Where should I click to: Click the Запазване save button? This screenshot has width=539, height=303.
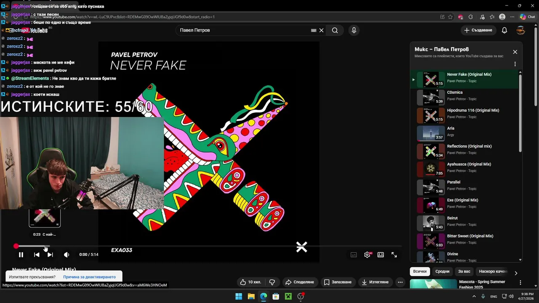[x=337, y=282]
